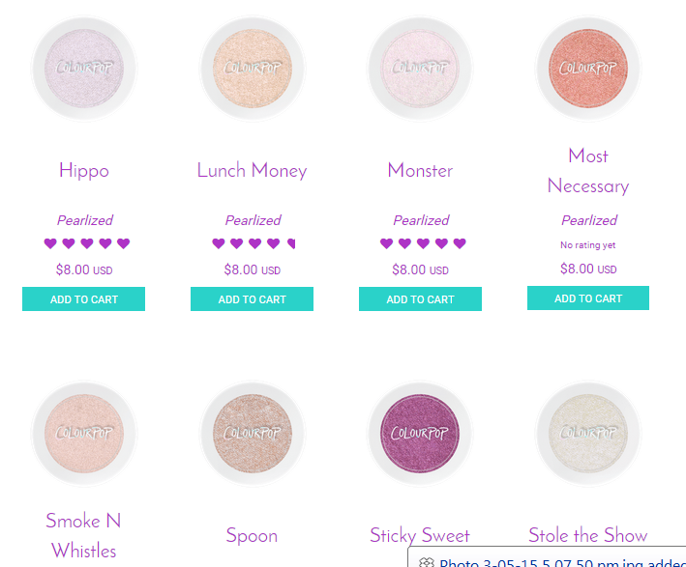Viewport: 686px width, 567px height.
Task: Add Most Necessary shadow to cart
Action: [588, 298]
